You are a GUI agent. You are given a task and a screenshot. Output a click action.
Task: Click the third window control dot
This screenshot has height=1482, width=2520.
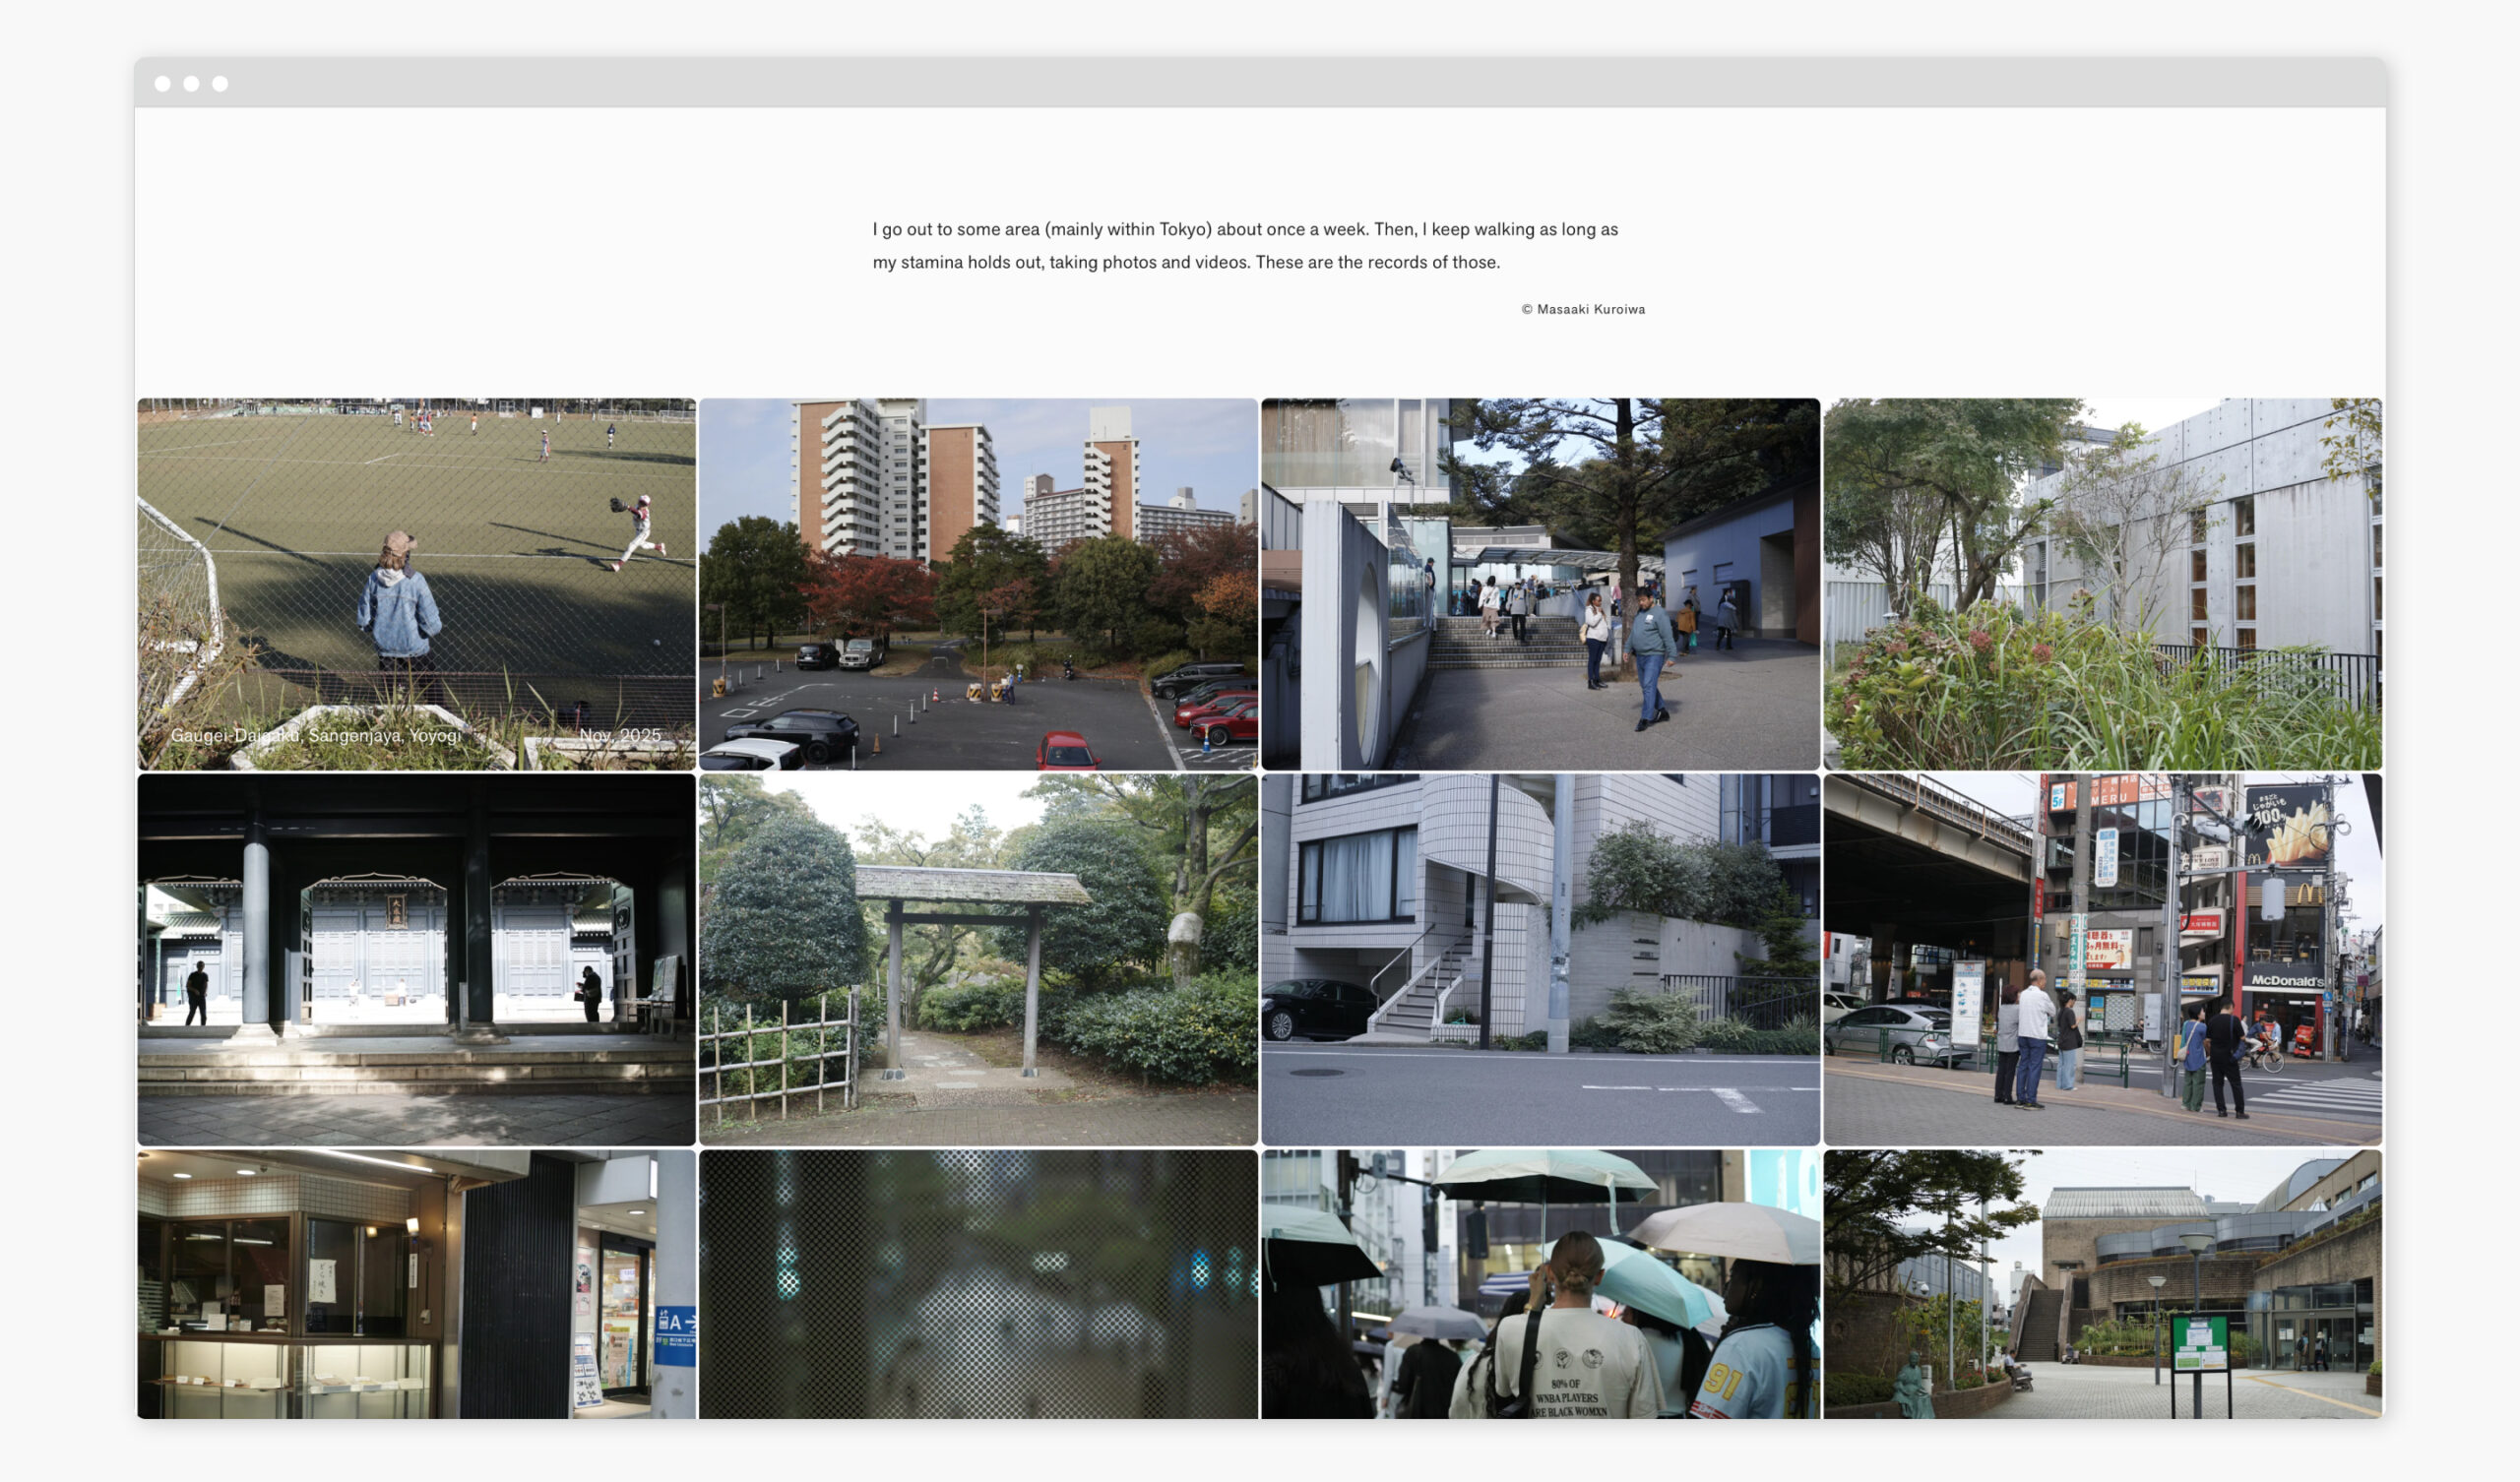tap(220, 84)
